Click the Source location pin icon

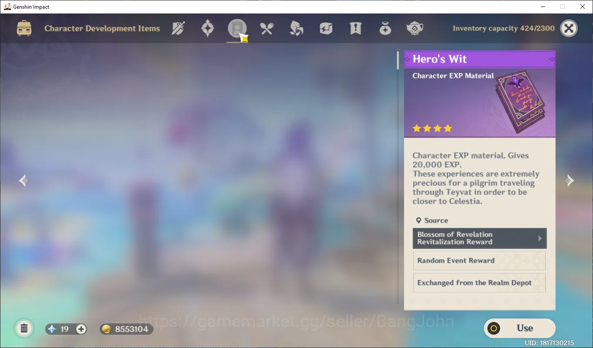pos(418,221)
